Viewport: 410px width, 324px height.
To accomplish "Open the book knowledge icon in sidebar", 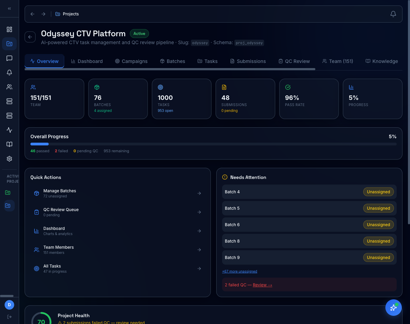I will (9, 144).
